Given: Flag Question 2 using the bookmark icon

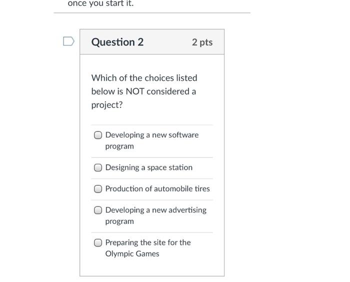Looking at the screenshot, I should tap(69, 41).
